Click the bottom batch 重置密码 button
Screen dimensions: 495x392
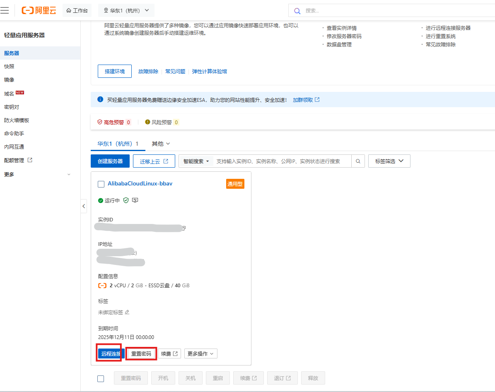click(131, 378)
